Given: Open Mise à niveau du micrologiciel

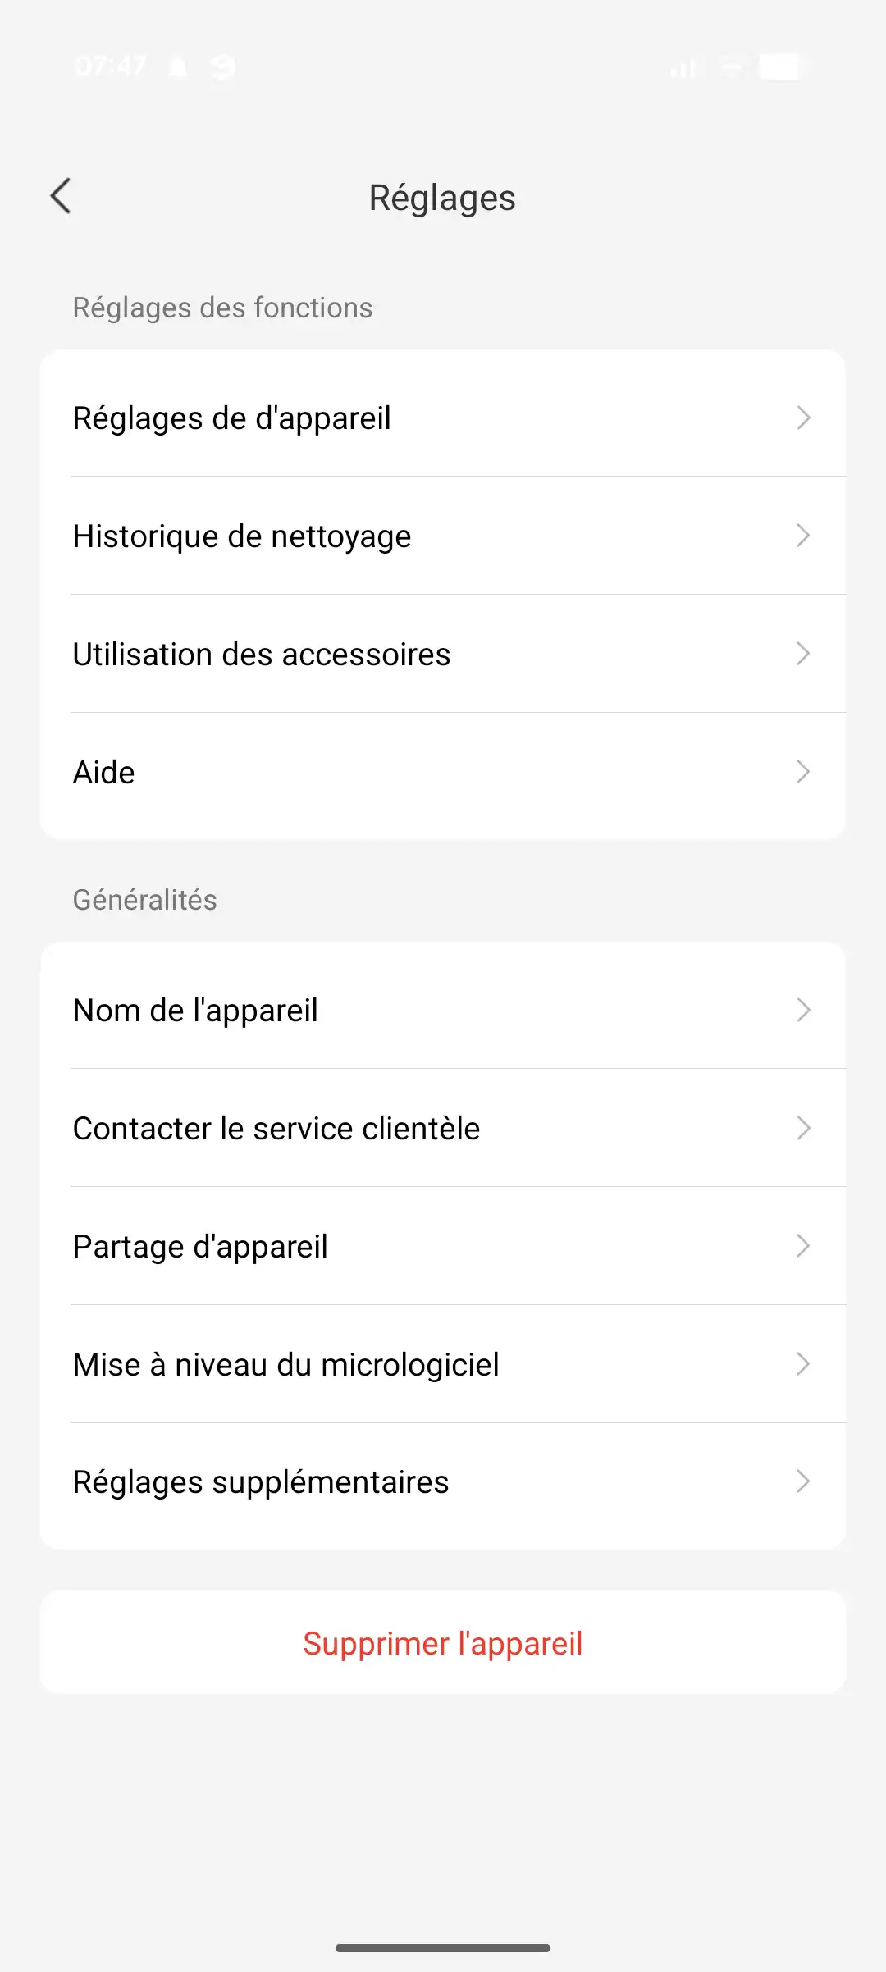Looking at the screenshot, I should (x=286, y=1365).
